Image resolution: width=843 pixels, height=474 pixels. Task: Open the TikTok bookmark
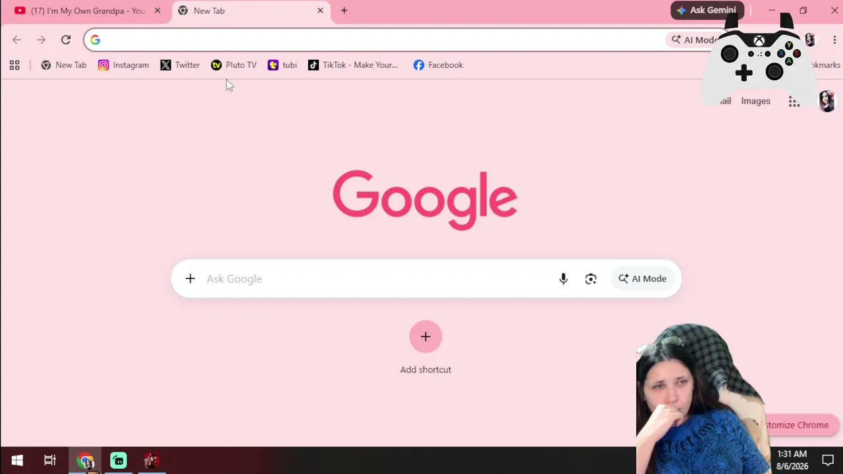click(x=353, y=65)
